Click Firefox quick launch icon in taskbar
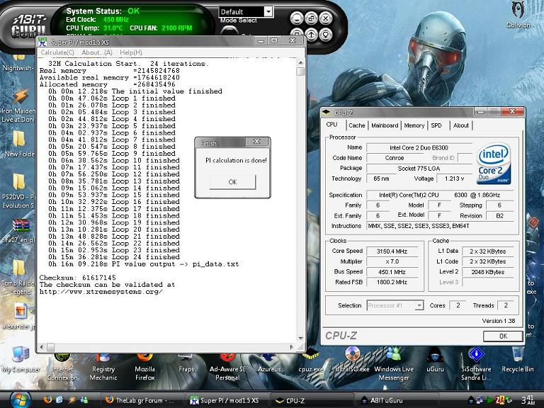544x408 pixels. [48, 400]
